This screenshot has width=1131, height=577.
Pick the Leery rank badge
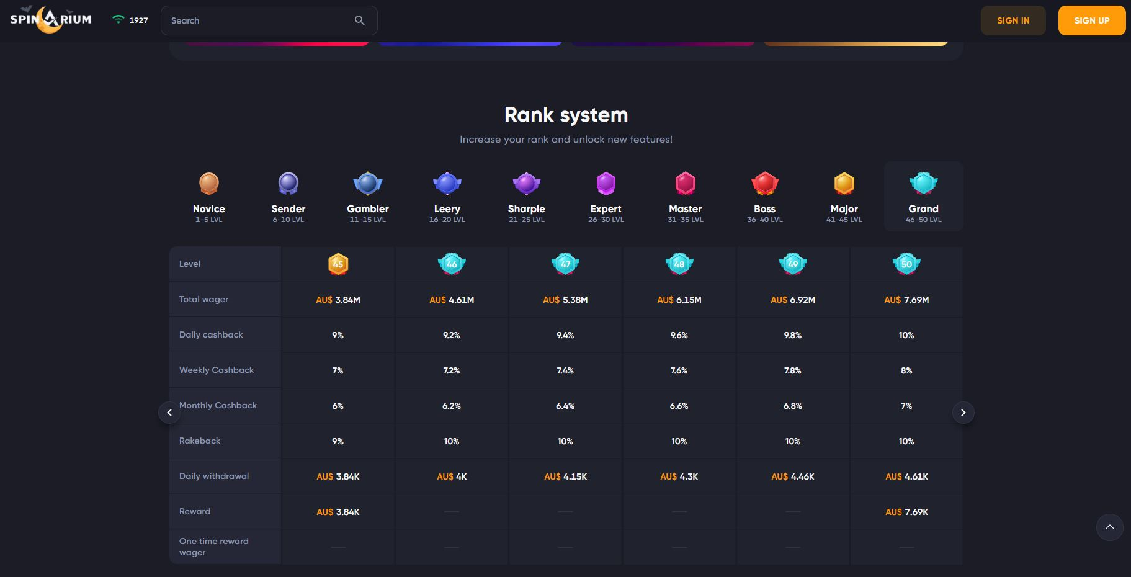[447, 184]
